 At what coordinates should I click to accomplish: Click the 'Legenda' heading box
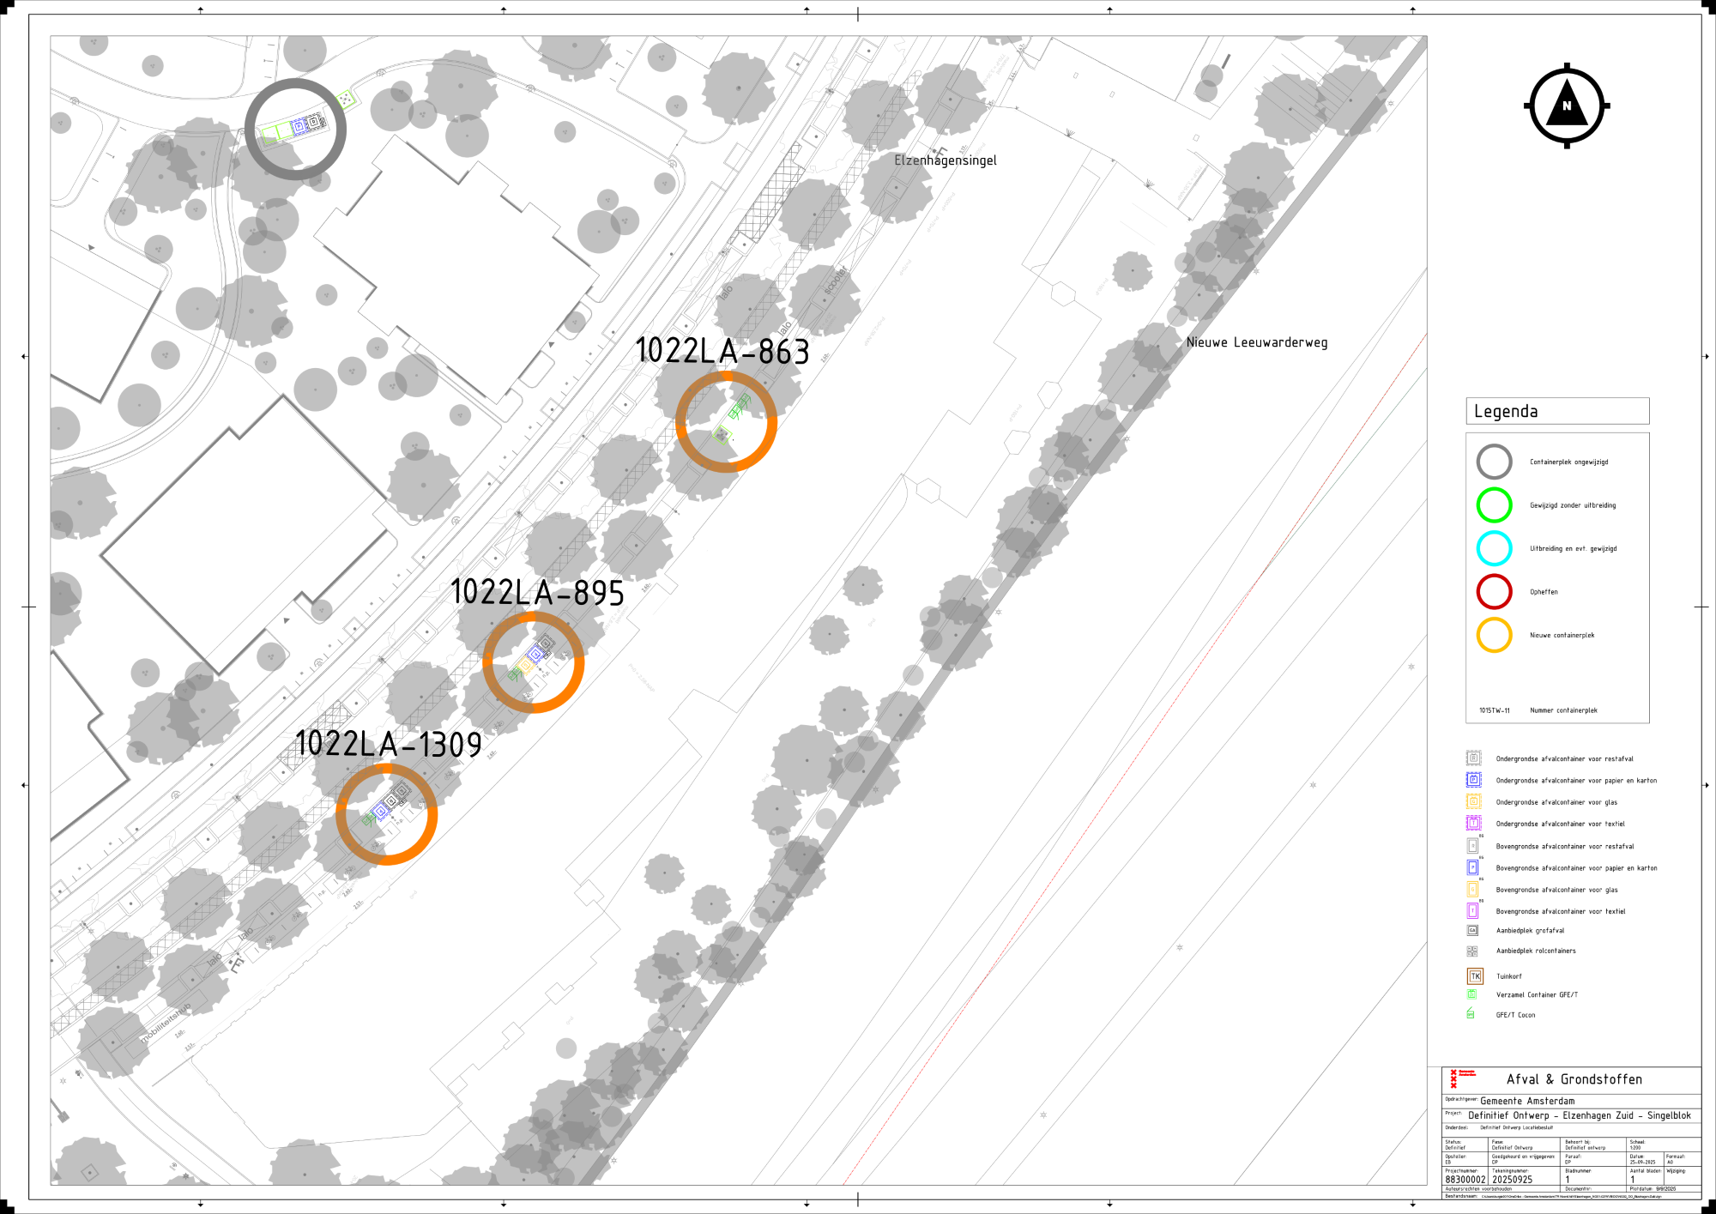point(1556,411)
